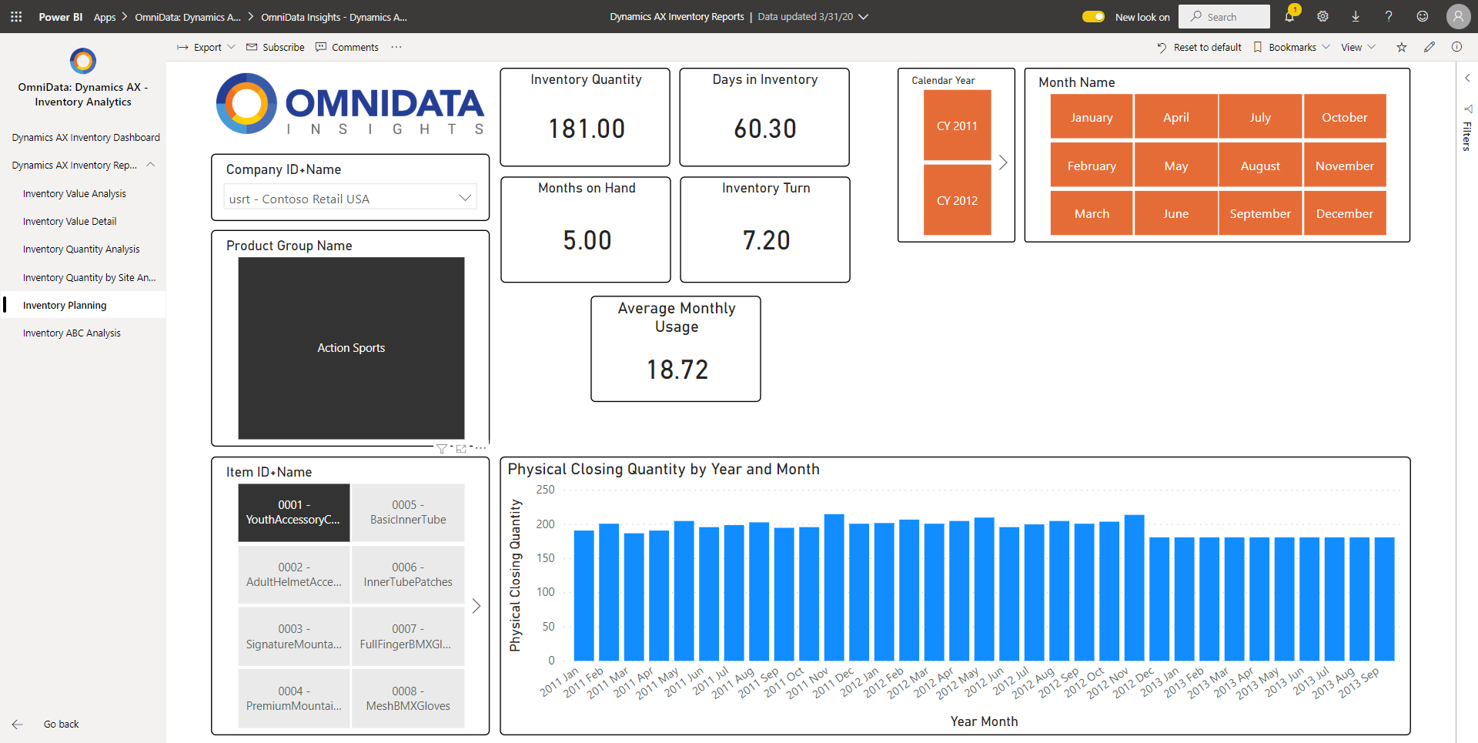Viewport: 1478px width, 743px height.
Task: Expand the Filters pane chevron
Action: pyautogui.click(x=1467, y=78)
